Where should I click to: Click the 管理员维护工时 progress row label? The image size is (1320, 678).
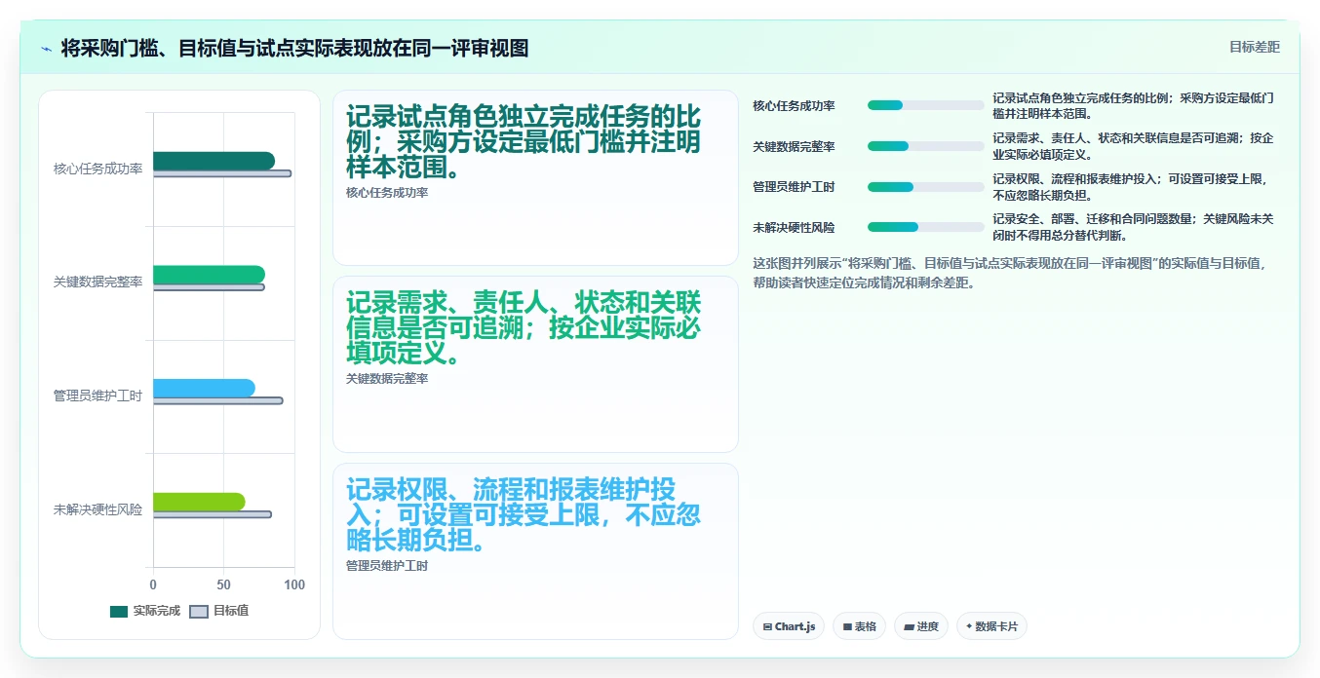point(794,186)
